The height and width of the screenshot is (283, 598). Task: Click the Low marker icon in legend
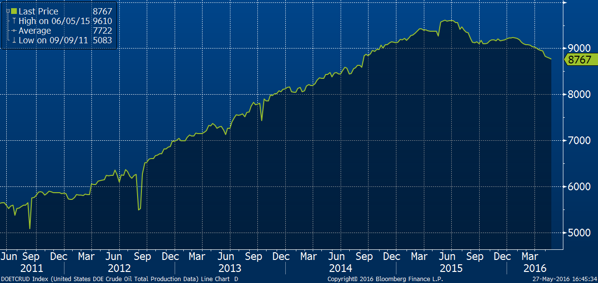pyautogui.click(x=13, y=40)
